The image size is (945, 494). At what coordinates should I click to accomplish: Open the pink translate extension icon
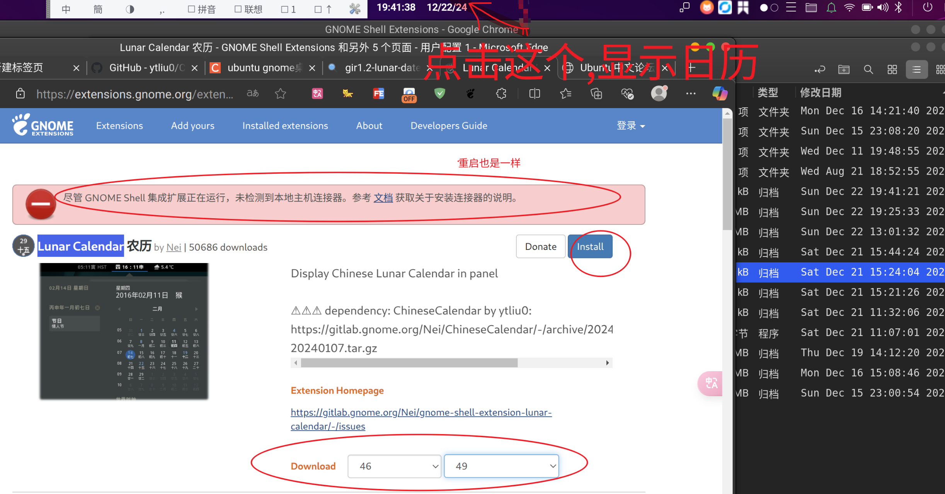[317, 93]
